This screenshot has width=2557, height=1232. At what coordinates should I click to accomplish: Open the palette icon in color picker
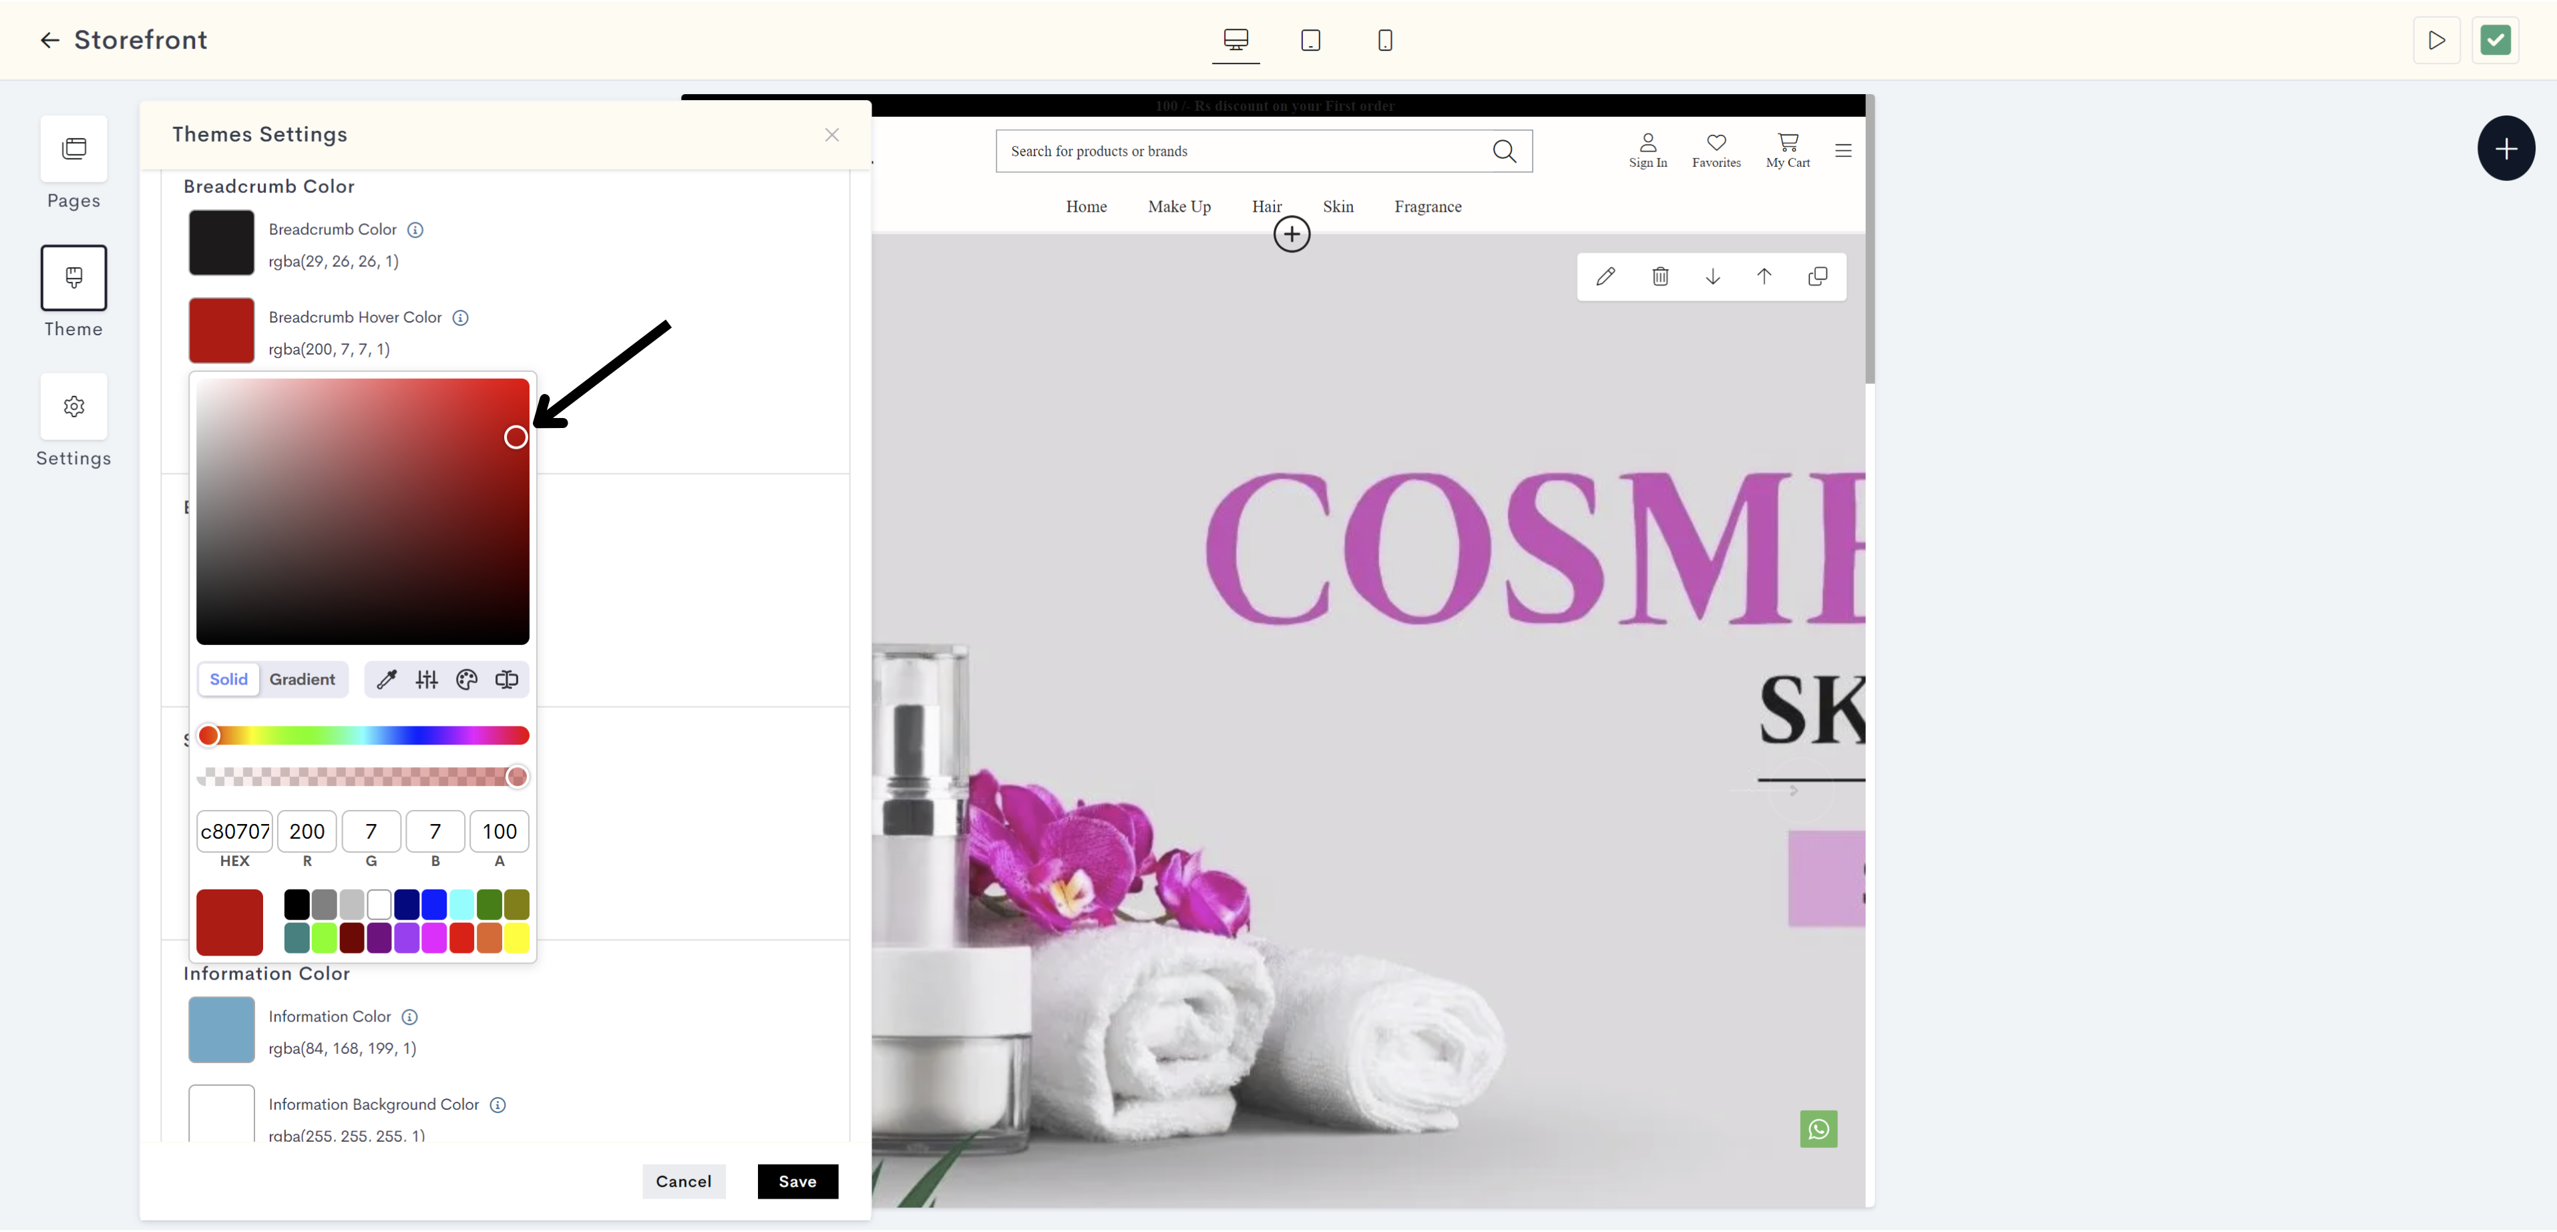click(467, 679)
